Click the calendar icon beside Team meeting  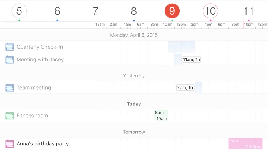(10, 87)
